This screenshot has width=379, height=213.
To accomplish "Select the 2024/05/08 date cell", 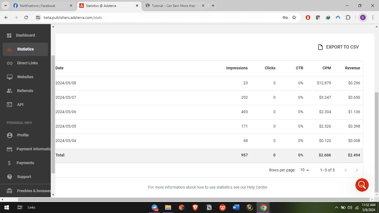I will (x=66, y=83).
